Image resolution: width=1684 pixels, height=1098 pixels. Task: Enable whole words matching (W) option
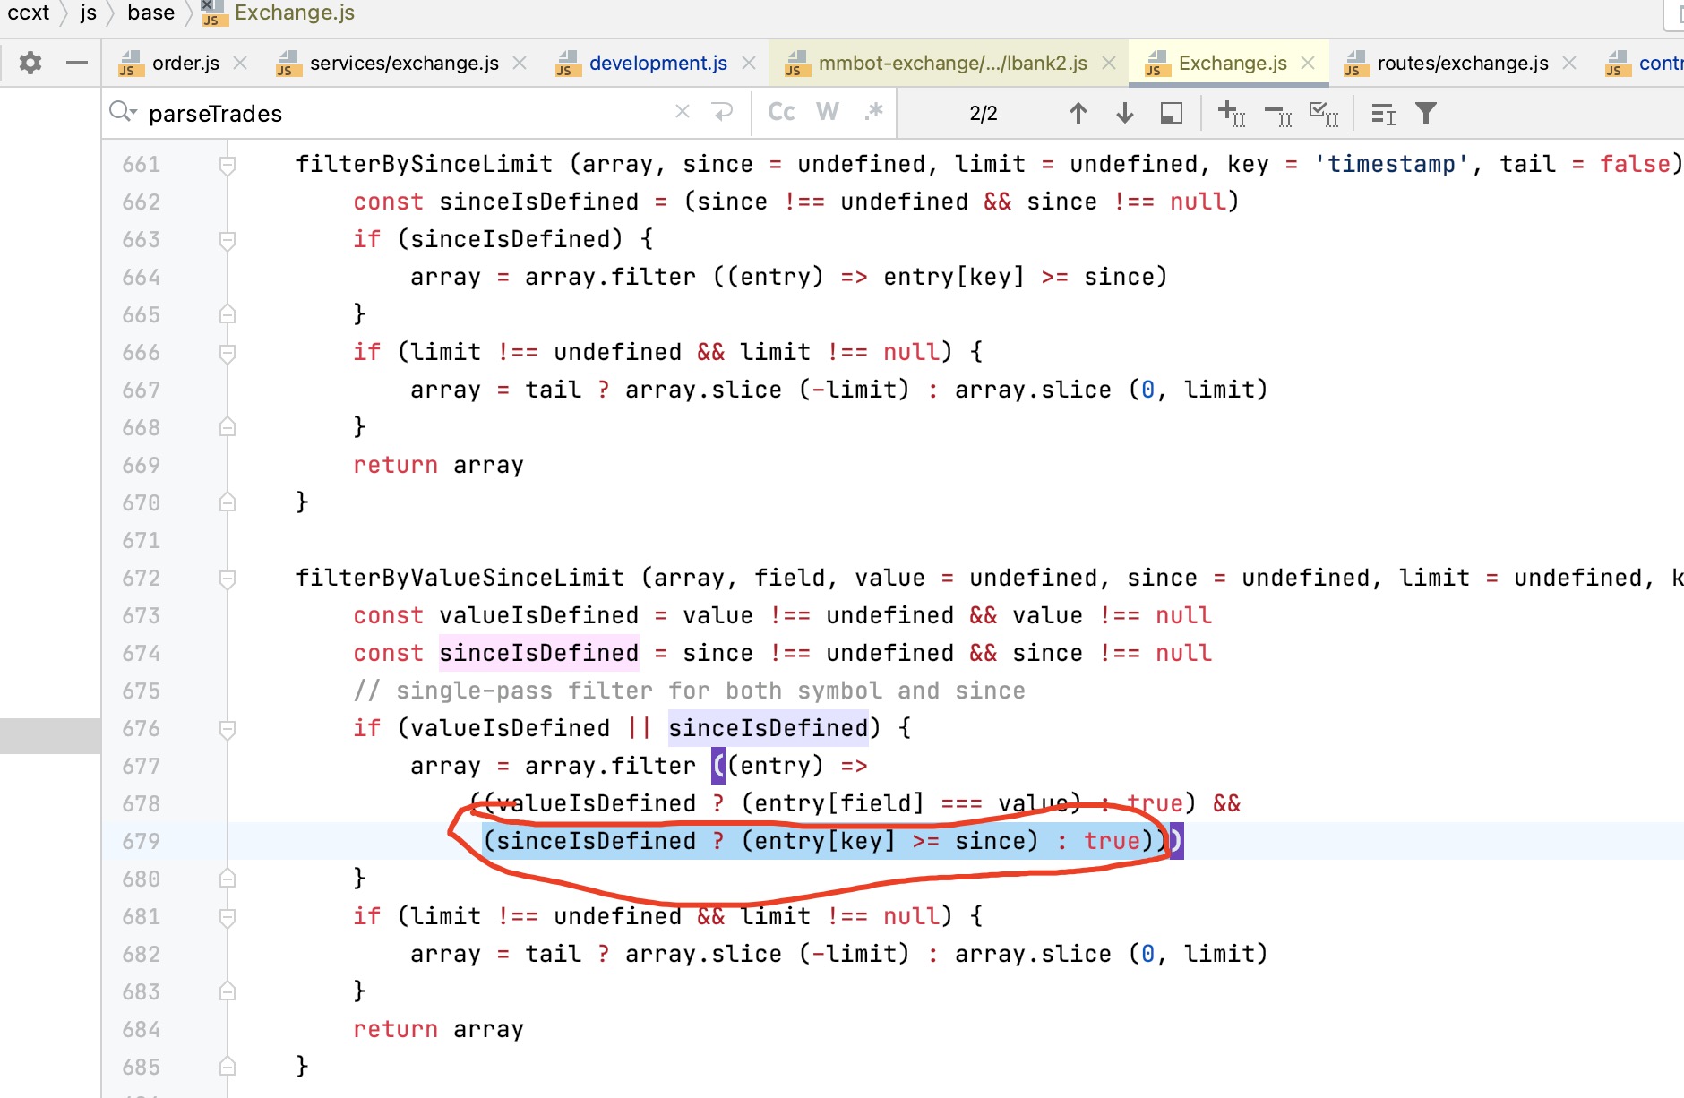(x=827, y=112)
